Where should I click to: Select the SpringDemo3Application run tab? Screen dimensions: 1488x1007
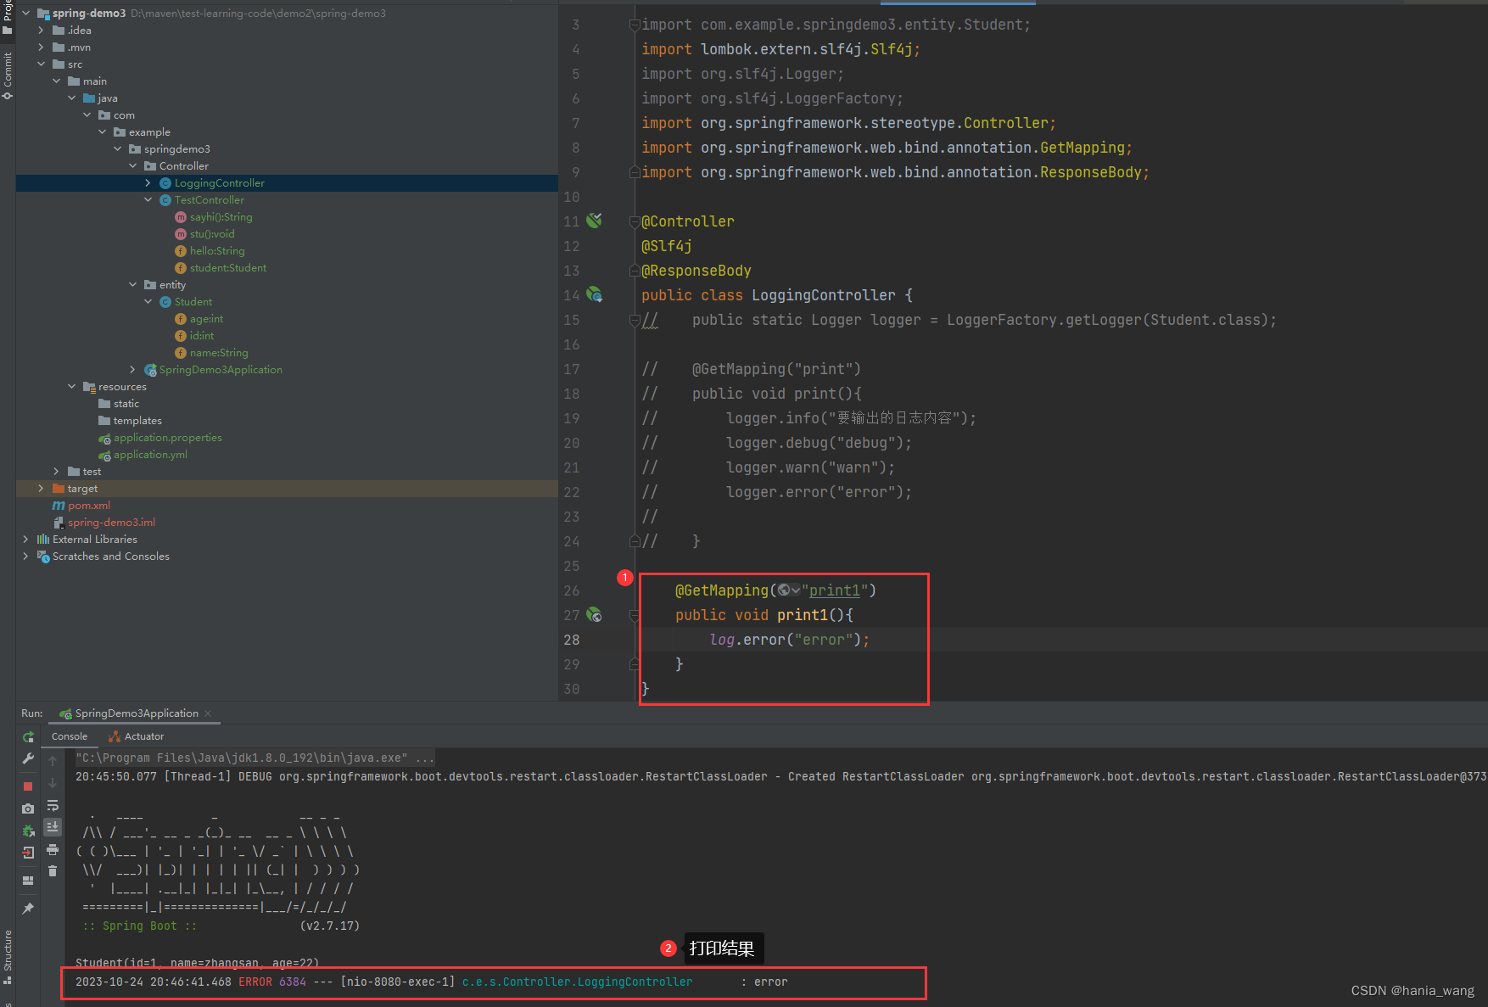click(136, 713)
